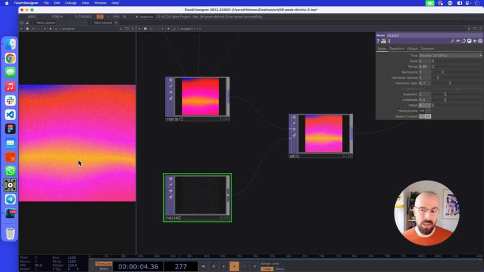The image size is (484, 272).
Task: Click the add (+) icon in parameter header
Action: click(475, 41)
